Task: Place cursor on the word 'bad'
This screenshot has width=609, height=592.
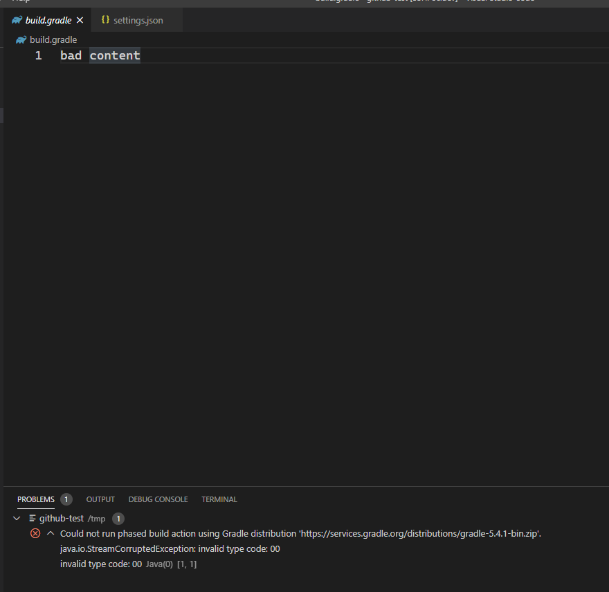Action: [71, 55]
